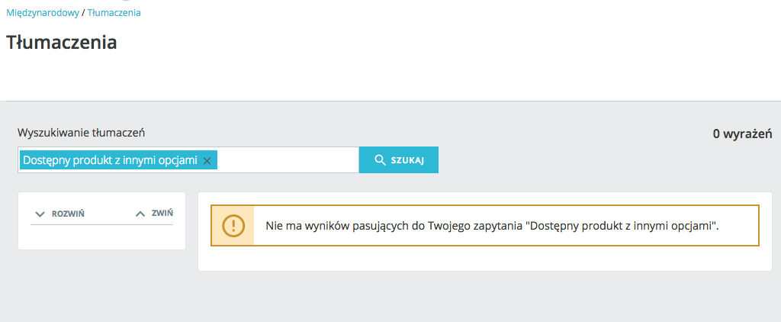Click the magnifier icon in the Szukaj button

pyautogui.click(x=379, y=160)
